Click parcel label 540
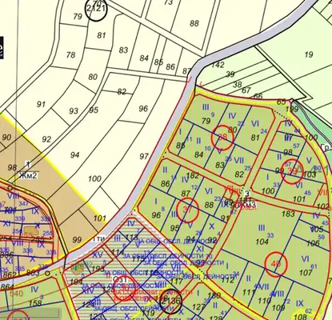This screenshot has height=320, width=332. coord(16,294)
